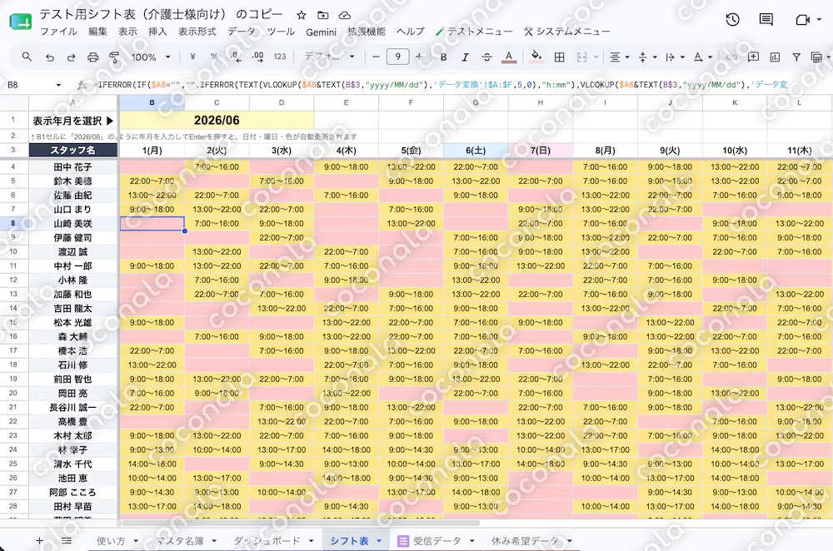
Task: Select the 2026/06 month cell
Action: (x=217, y=121)
